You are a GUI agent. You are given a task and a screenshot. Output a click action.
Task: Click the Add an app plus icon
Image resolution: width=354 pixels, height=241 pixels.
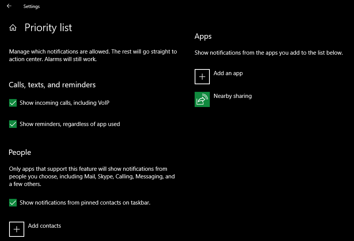tap(202, 77)
